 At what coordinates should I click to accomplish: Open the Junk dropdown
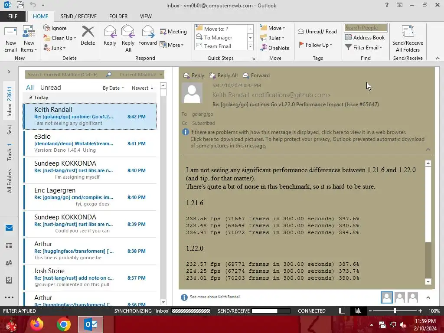pos(55,48)
